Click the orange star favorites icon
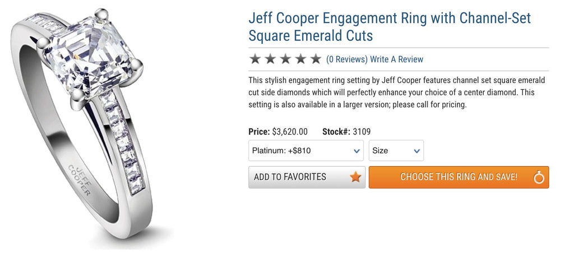Screen dimensions: 574x267 (355, 177)
